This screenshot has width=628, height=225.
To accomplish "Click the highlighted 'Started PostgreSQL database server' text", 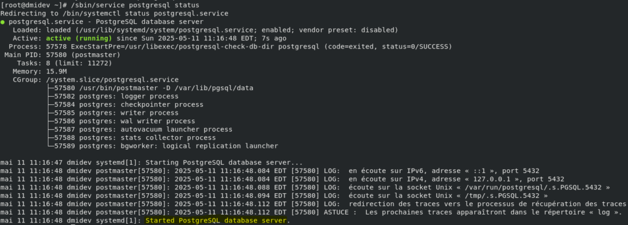I will 216,221.
